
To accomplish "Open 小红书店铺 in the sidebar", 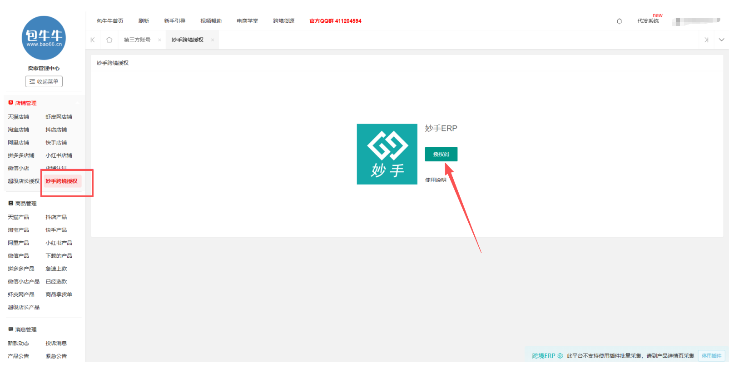I will (59, 155).
